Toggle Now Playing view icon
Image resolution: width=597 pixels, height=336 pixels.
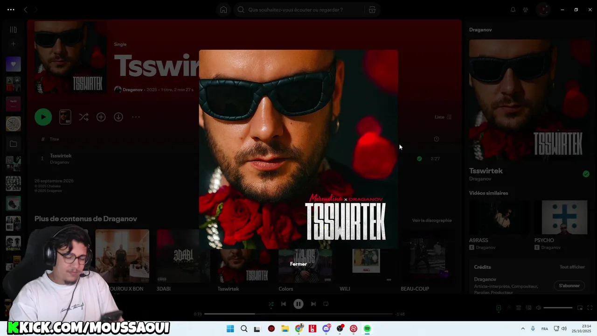[x=499, y=308]
